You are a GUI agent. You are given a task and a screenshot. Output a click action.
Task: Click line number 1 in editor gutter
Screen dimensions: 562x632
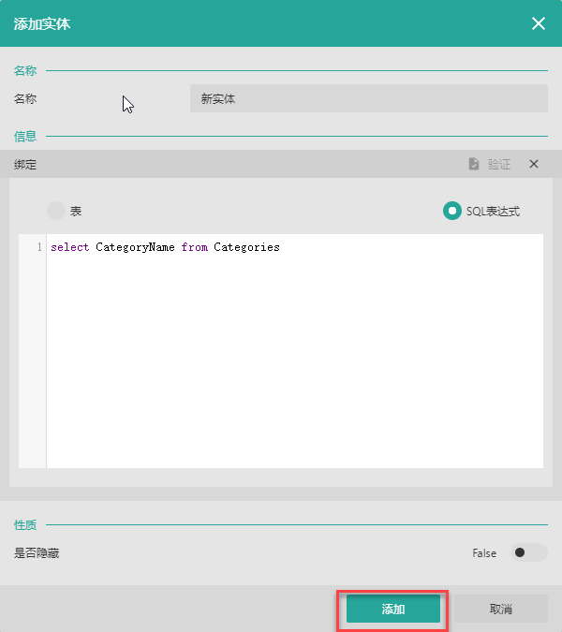38,247
